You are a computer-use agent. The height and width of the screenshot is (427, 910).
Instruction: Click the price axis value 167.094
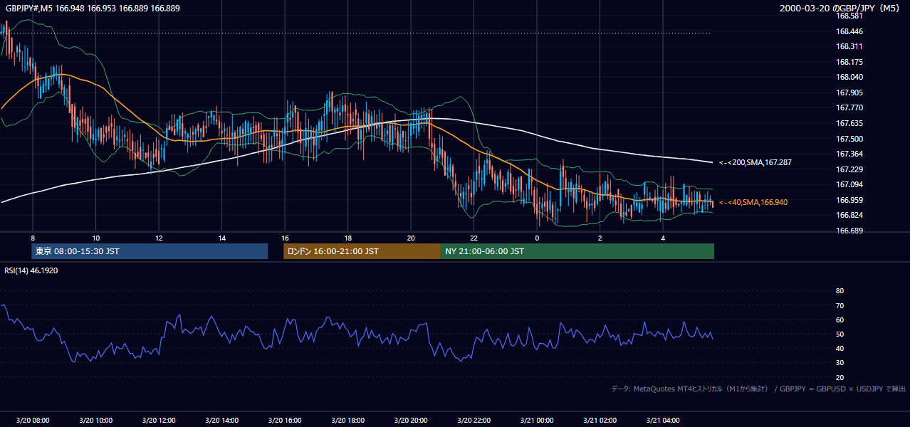[849, 184]
